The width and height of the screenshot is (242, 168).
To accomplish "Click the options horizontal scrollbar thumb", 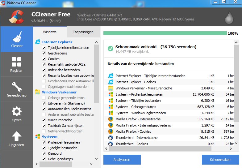I will [56, 164].
